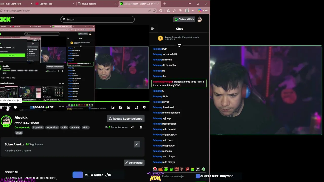The width and height of the screenshot is (324, 182).
Task: Add page to favorites star icon
Action: (x=154, y=11)
